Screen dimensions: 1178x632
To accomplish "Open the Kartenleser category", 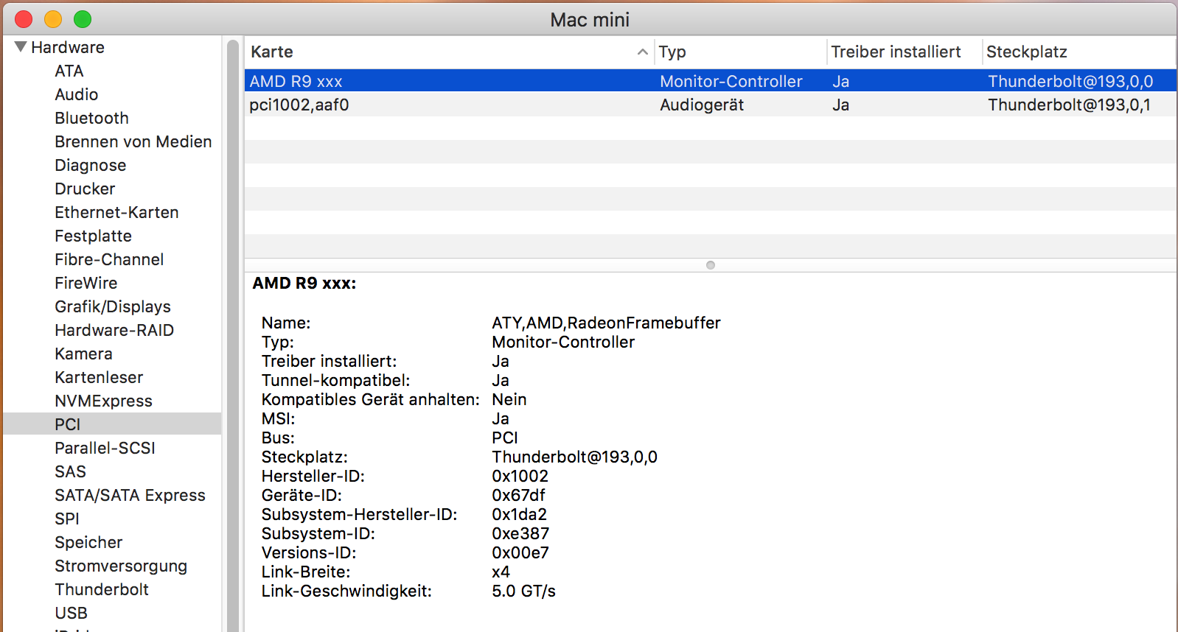I will pyautogui.click(x=99, y=377).
